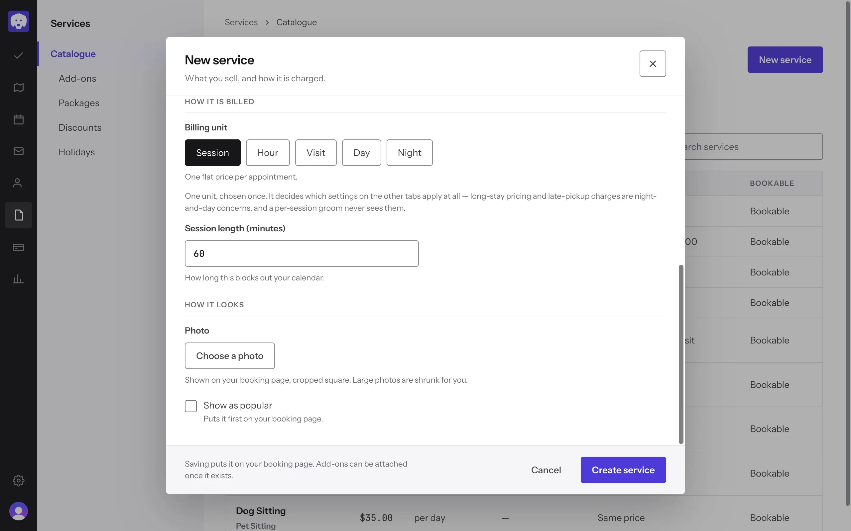Open Add-ons in the Services menu
This screenshot has width=851, height=531.
click(x=77, y=78)
